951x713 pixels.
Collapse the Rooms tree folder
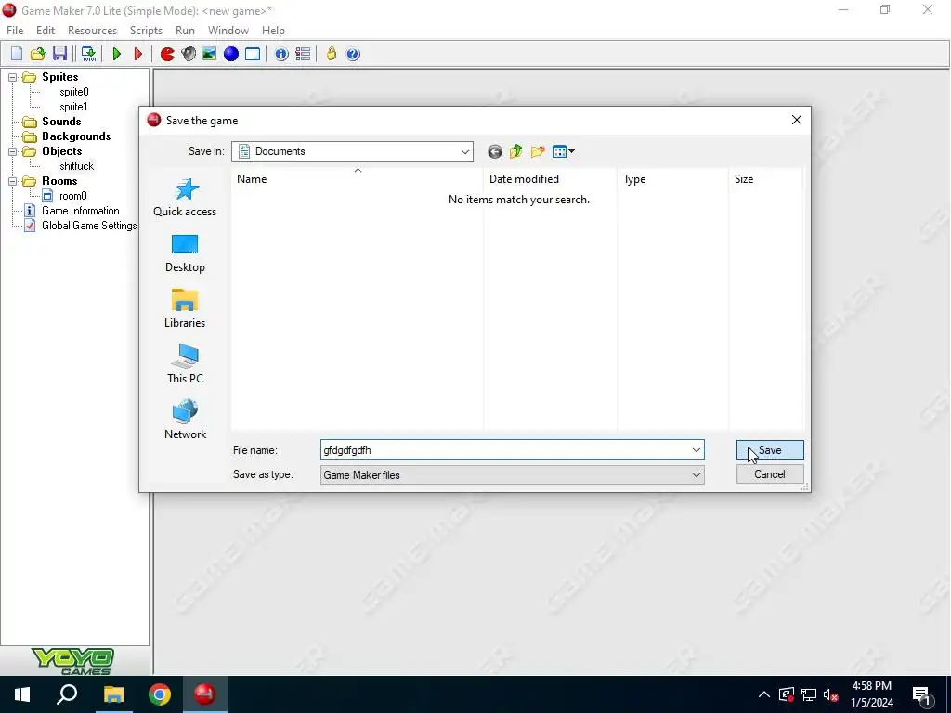pyautogui.click(x=12, y=181)
